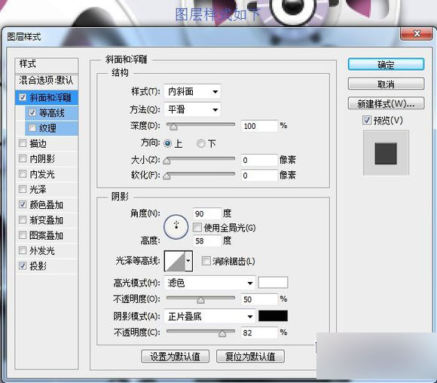Enable 消除锯齿(L) checkbox
The height and width of the screenshot is (383, 437).
coord(206,261)
